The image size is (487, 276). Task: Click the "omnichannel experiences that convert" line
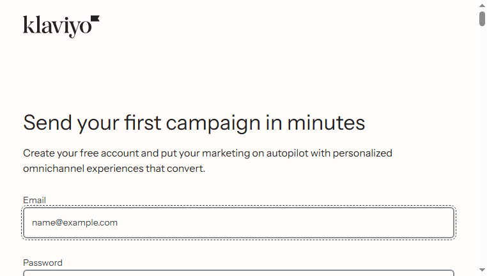pos(114,168)
